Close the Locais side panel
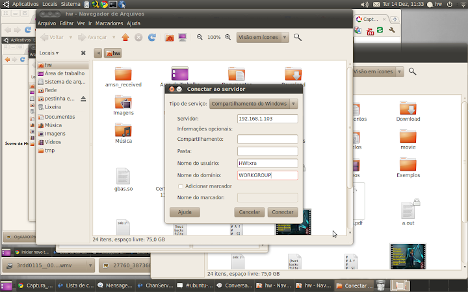Image resolution: width=468 pixels, height=292 pixels. click(x=83, y=53)
